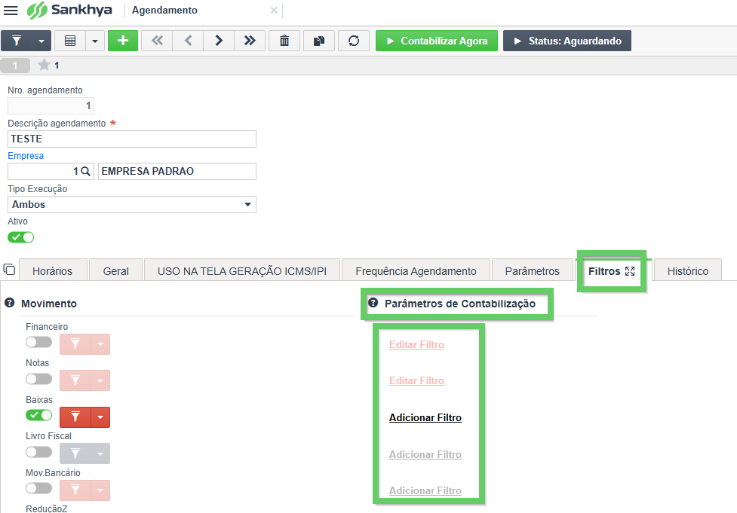This screenshot has height=513, width=737.
Task: Expand the grid view dropdown arrow
Action: coord(95,41)
